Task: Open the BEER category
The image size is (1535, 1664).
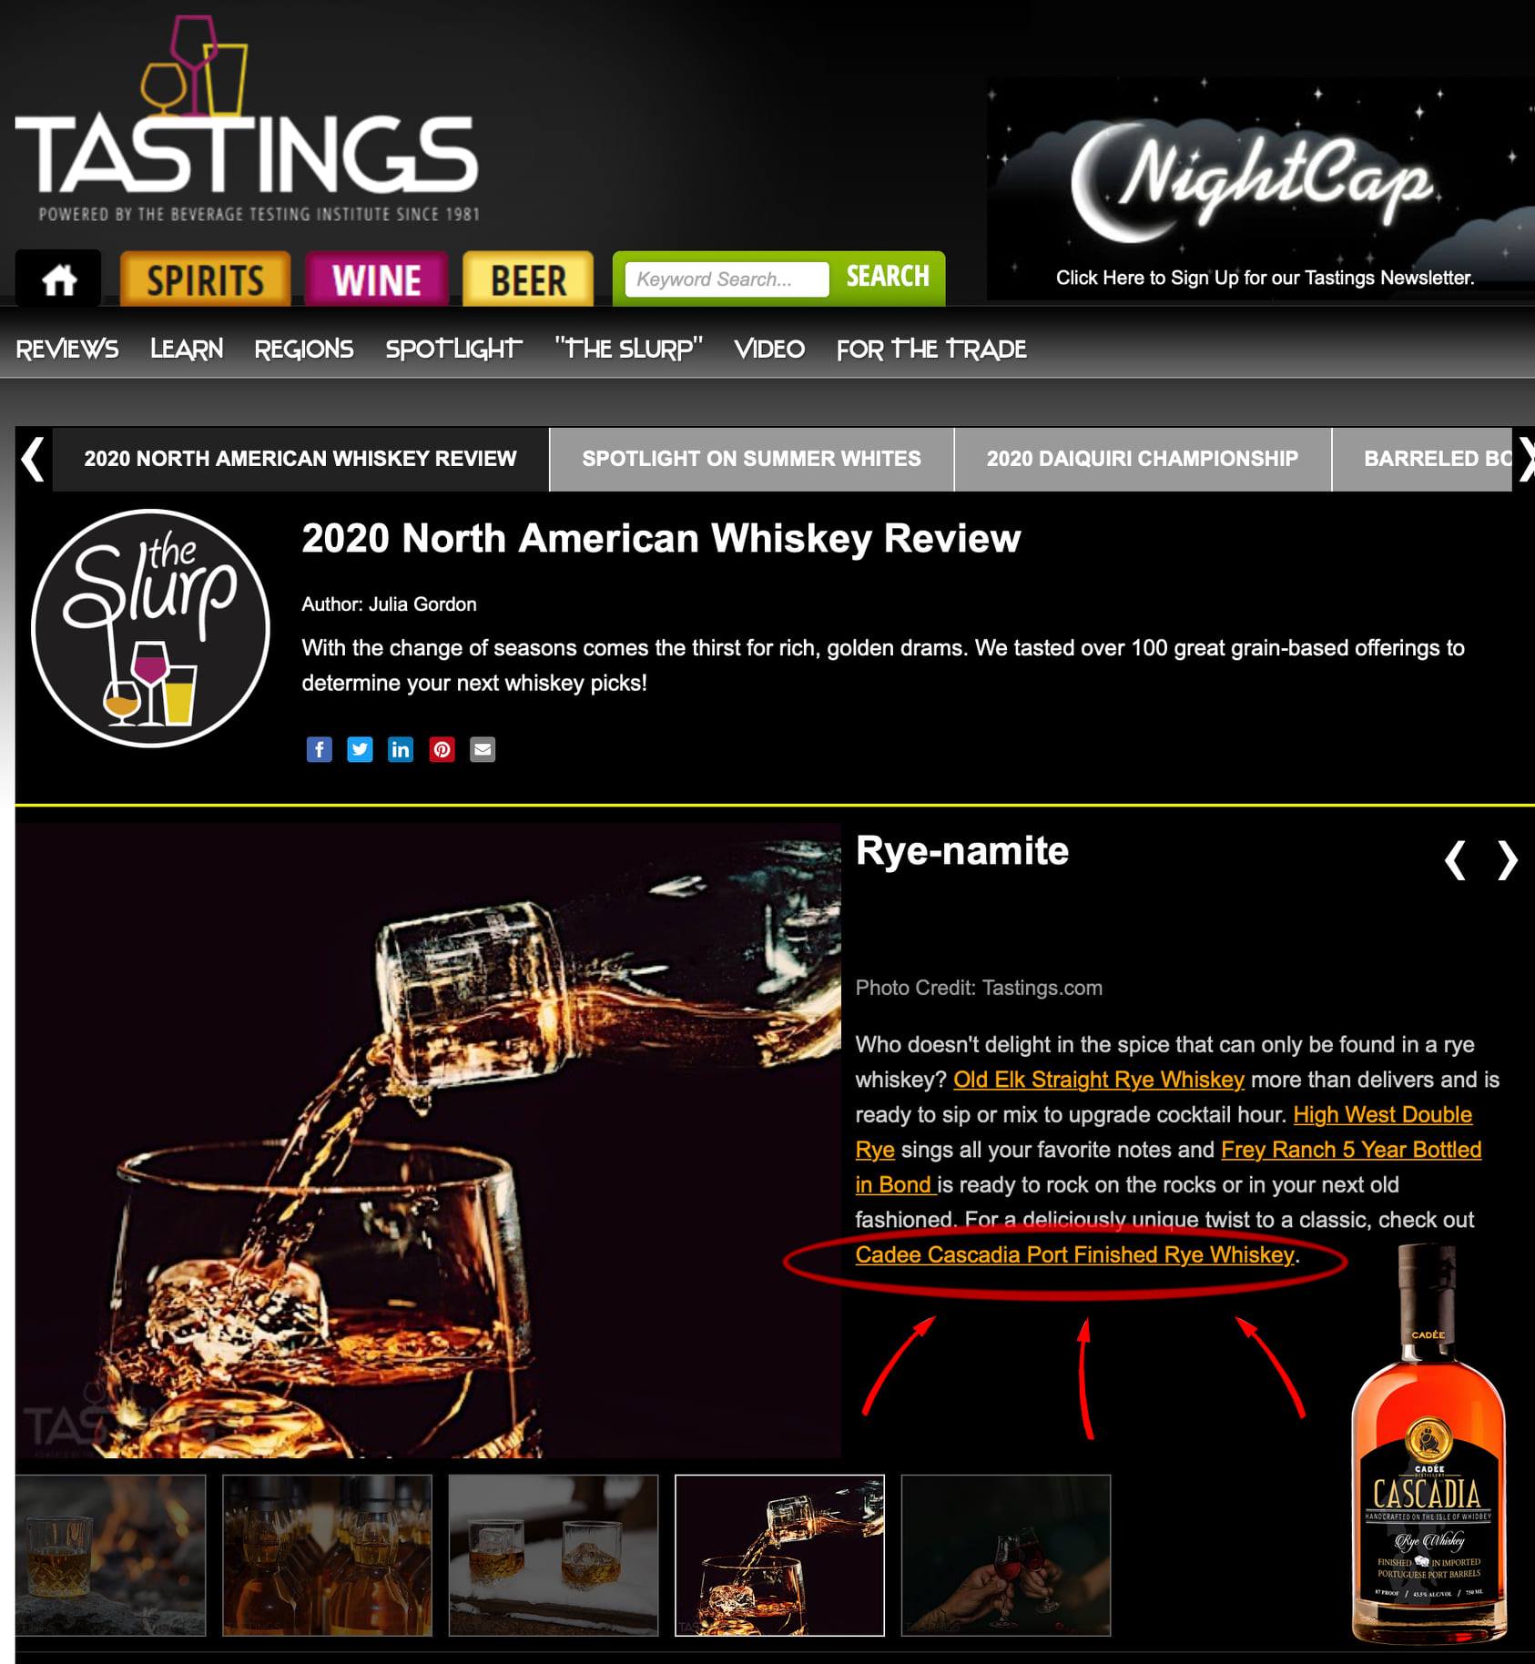Action: pyautogui.click(x=528, y=279)
